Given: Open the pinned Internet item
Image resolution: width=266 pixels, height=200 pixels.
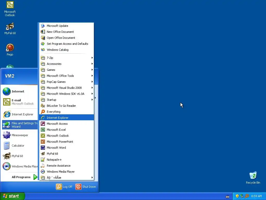Looking at the screenshot, I should (x=20, y=91).
